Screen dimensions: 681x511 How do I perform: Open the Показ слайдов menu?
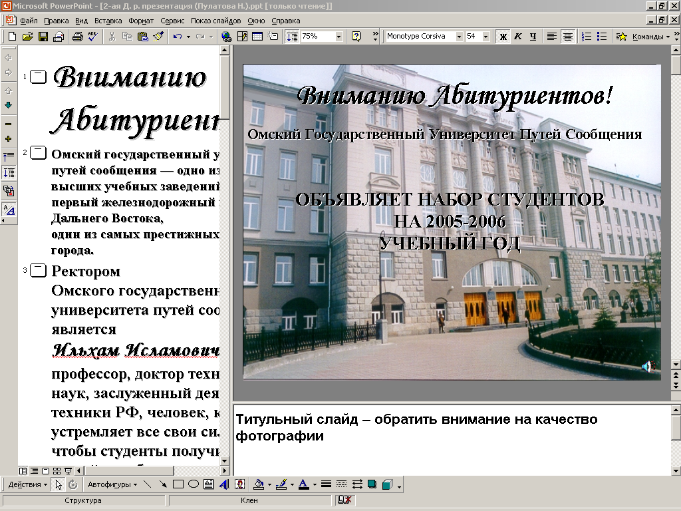coord(216,21)
